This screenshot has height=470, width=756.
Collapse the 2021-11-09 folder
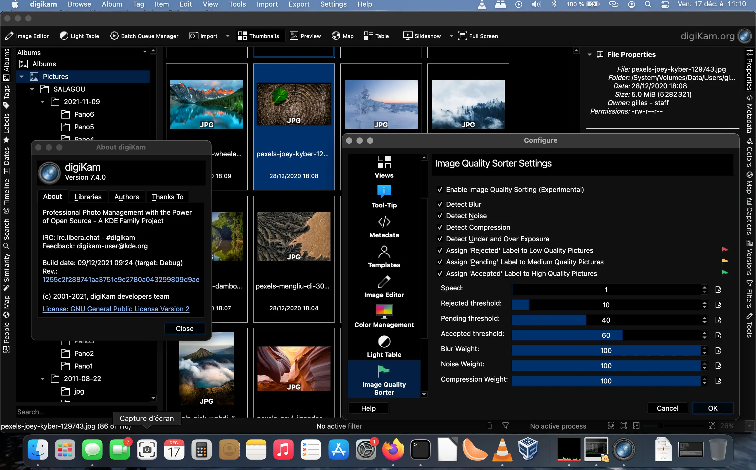coord(43,102)
